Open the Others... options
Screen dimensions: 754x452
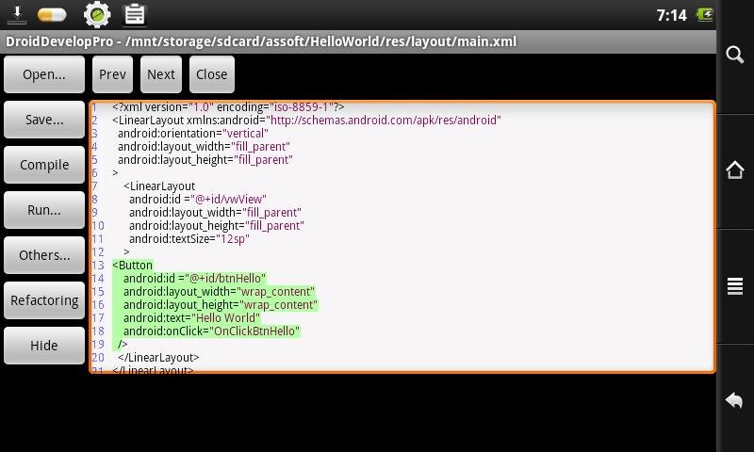pyautogui.click(x=44, y=255)
